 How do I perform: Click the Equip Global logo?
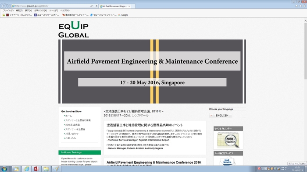(74, 29)
